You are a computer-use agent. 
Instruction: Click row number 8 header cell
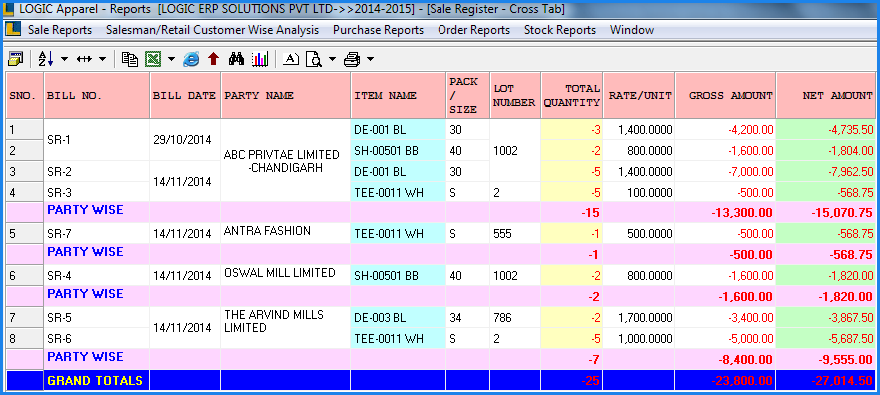(x=25, y=338)
